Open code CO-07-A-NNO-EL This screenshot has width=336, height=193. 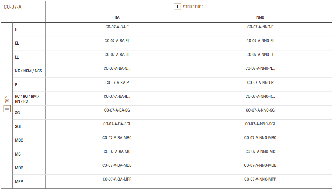(x=260, y=41)
